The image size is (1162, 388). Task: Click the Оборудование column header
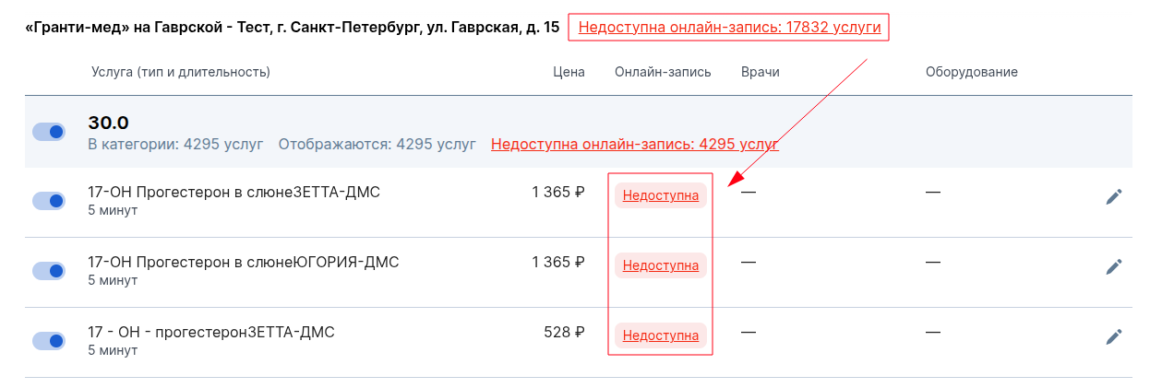[972, 72]
